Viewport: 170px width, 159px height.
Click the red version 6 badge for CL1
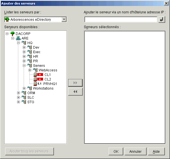40,75
